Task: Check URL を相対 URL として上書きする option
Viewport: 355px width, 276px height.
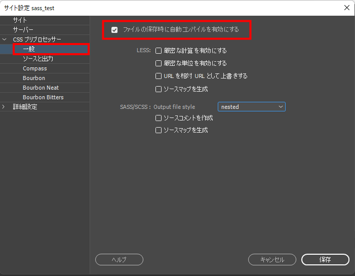Action: tap(159, 76)
